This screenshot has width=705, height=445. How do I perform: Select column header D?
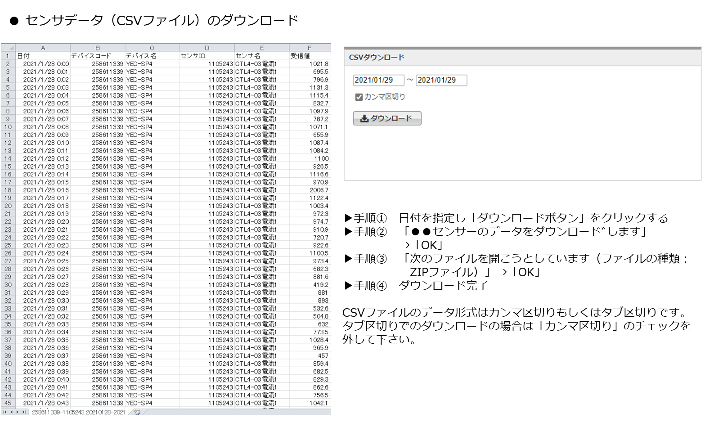207,48
